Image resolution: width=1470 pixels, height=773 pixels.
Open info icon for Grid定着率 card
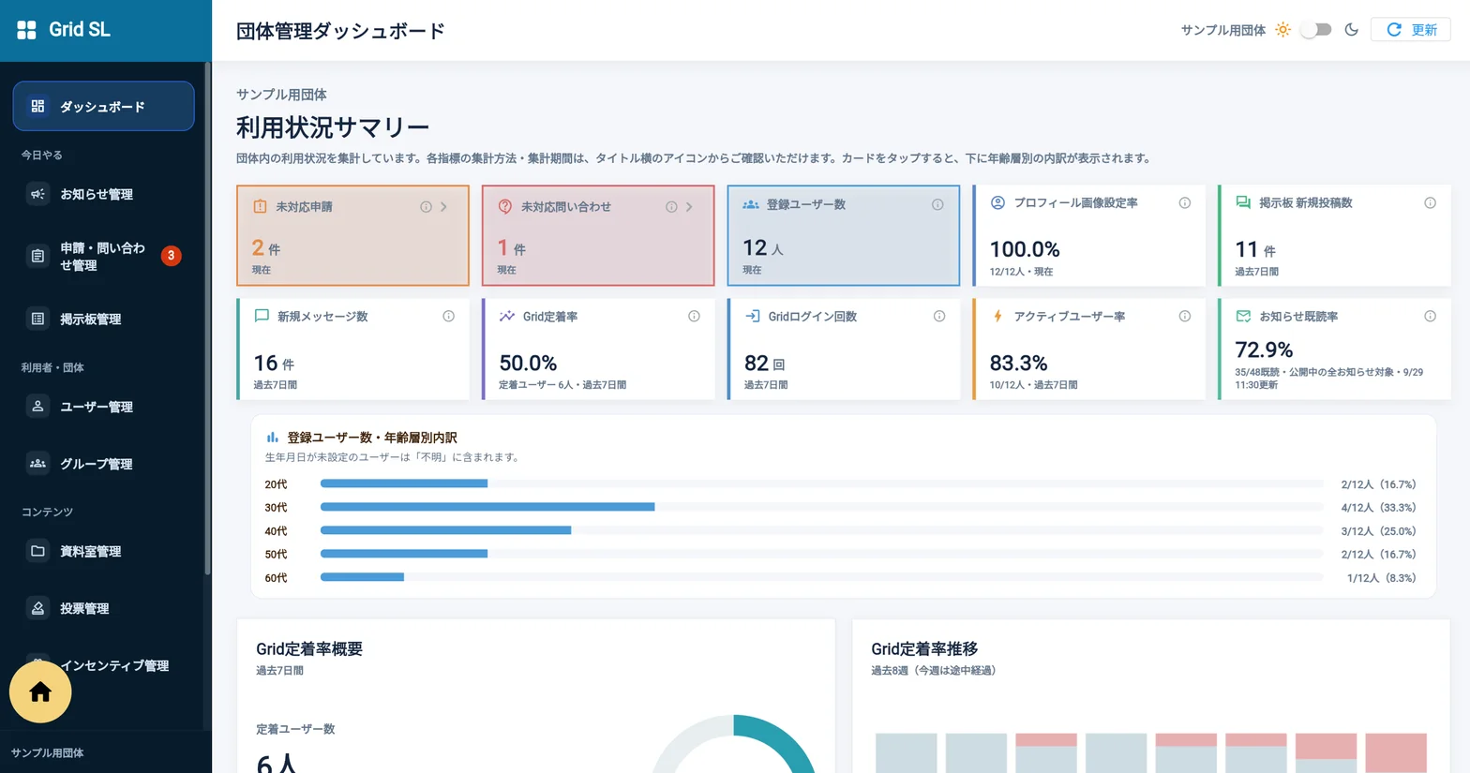694,317
